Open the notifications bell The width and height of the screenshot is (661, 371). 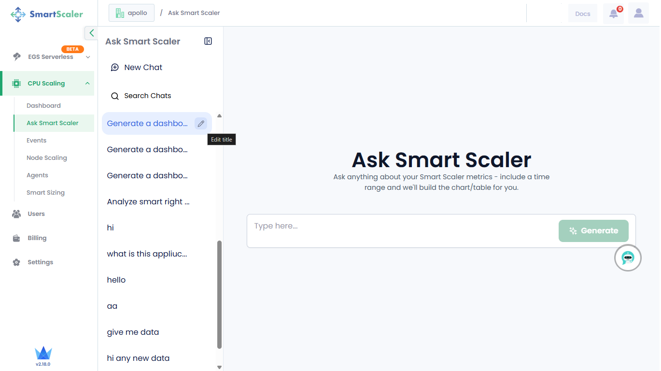click(613, 14)
